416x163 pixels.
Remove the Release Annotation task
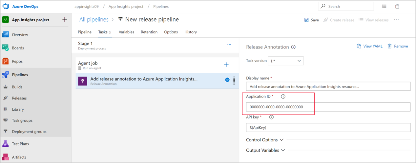click(x=398, y=46)
